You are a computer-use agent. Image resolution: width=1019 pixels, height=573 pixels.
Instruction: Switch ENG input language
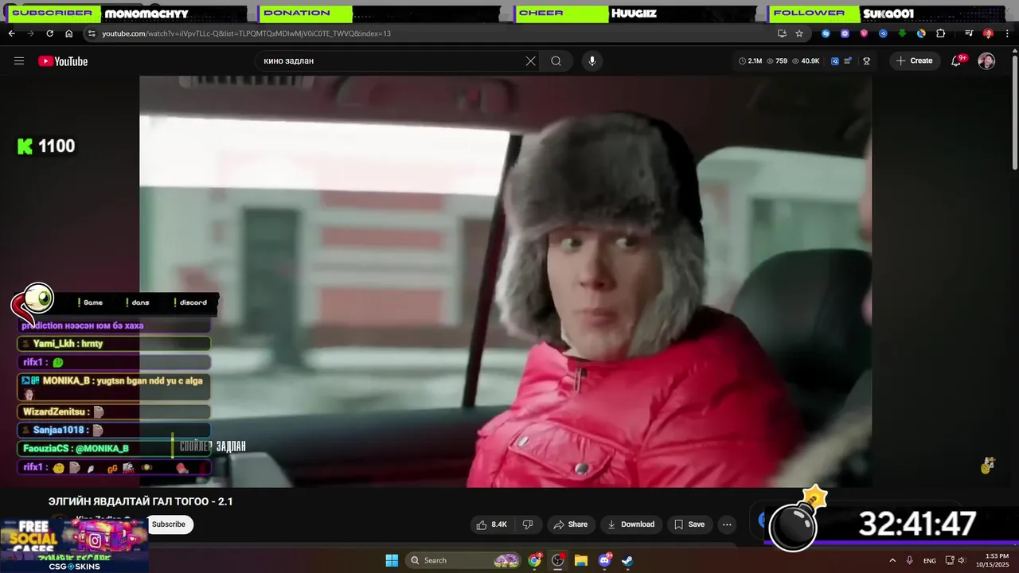click(930, 560)
